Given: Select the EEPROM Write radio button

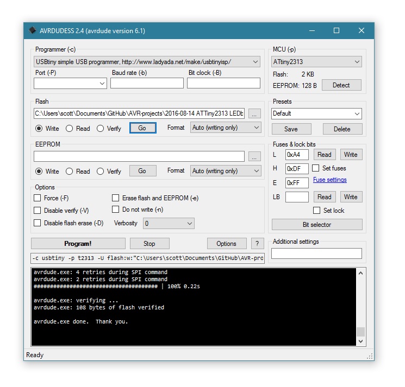Looking at the screenshot, I should pos(39,171).
